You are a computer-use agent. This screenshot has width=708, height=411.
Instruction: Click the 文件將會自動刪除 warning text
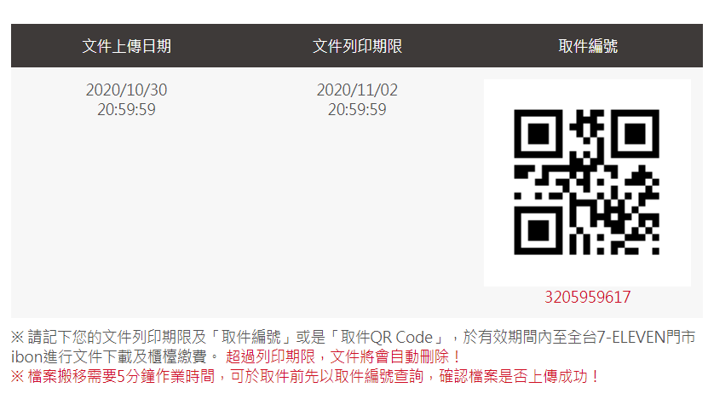389,356
